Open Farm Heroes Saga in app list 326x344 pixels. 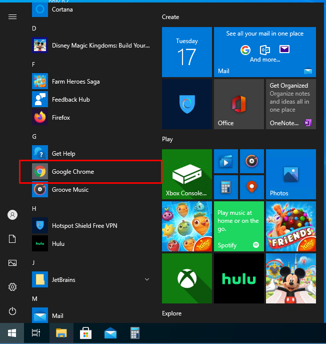[91, 82]
